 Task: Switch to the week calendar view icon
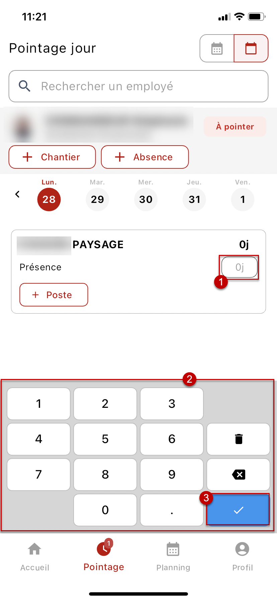coord(217,49)
